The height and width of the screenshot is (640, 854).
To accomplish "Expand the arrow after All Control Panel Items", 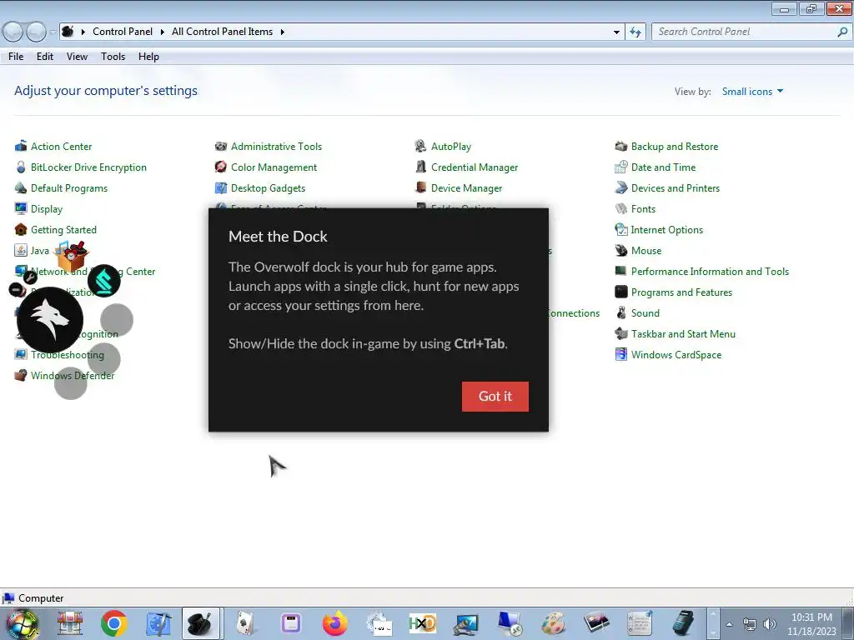I will (x=282, y=32).
